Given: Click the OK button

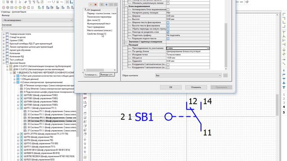Looking at the screenshot, I should coord(170,87).
